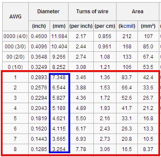Select diameter value 5.189 mm

click(x=59, y=108)
